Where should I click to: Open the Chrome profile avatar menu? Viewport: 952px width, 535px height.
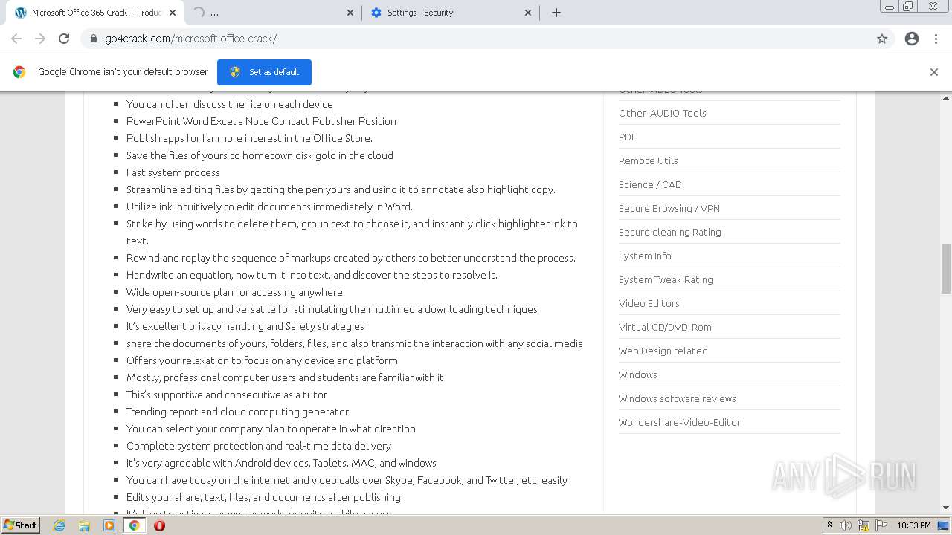(912, 39)
